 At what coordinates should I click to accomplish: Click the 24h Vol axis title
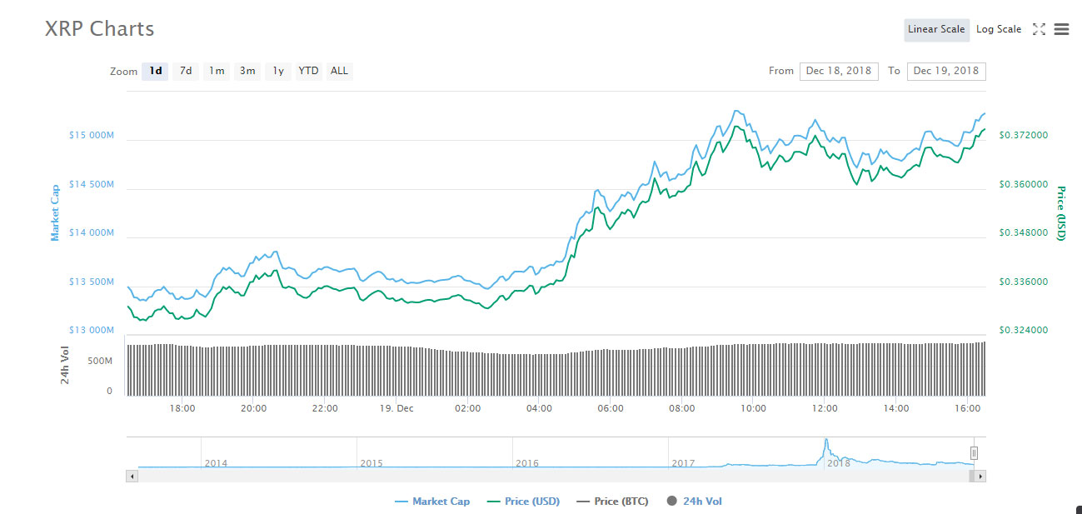[64, 366]
